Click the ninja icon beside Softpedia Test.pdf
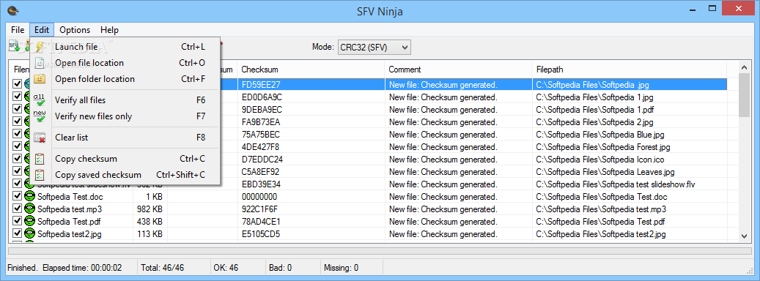This screenshot has width=760, height=281. point(30,222)
